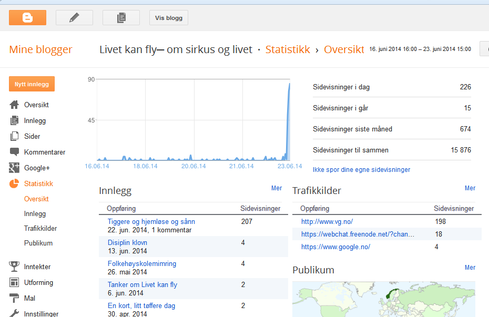The image size is (489, 317).
Task: Click Mer next to Trafikkilder heading
Action: click(x=470, y=188)
